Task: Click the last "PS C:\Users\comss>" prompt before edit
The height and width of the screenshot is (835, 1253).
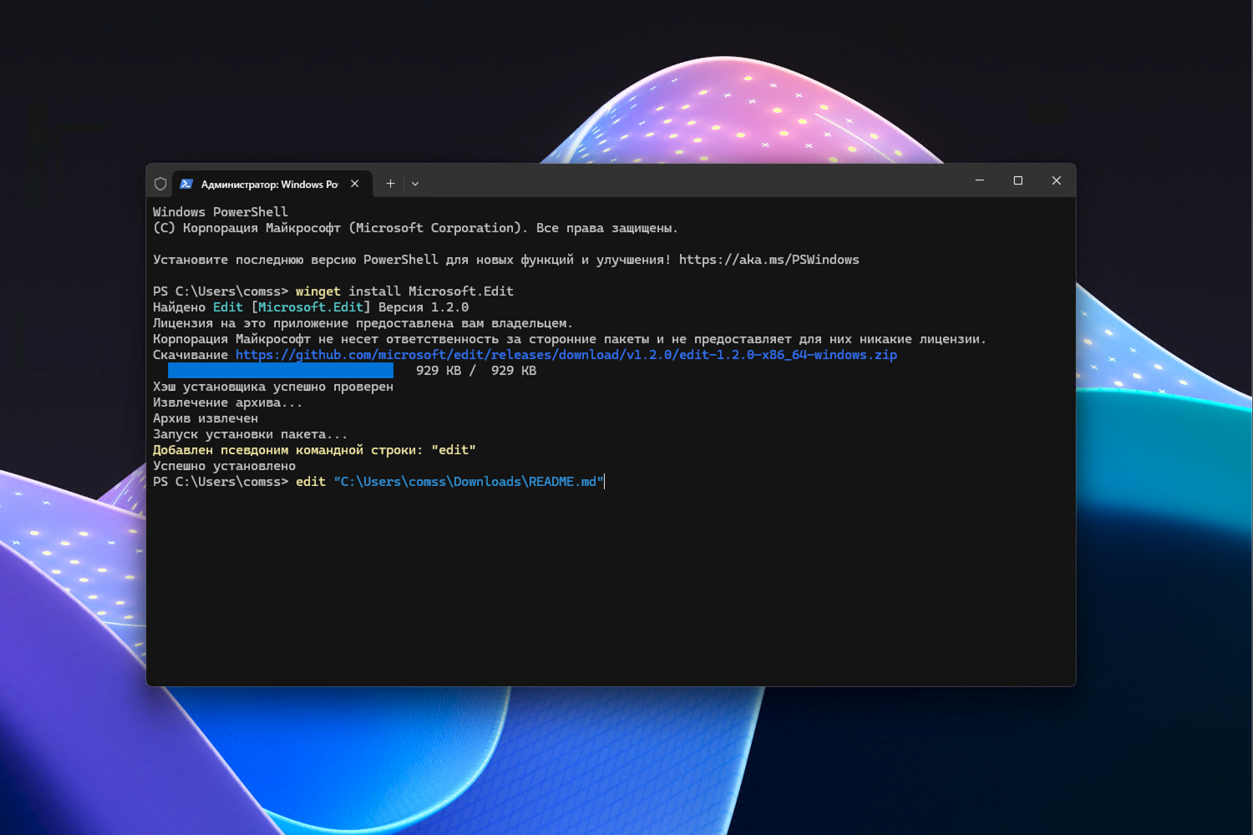Action: (x=221, y=482)
